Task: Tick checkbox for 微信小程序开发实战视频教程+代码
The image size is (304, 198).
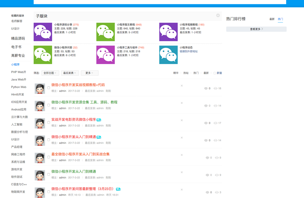Action: 48,88
